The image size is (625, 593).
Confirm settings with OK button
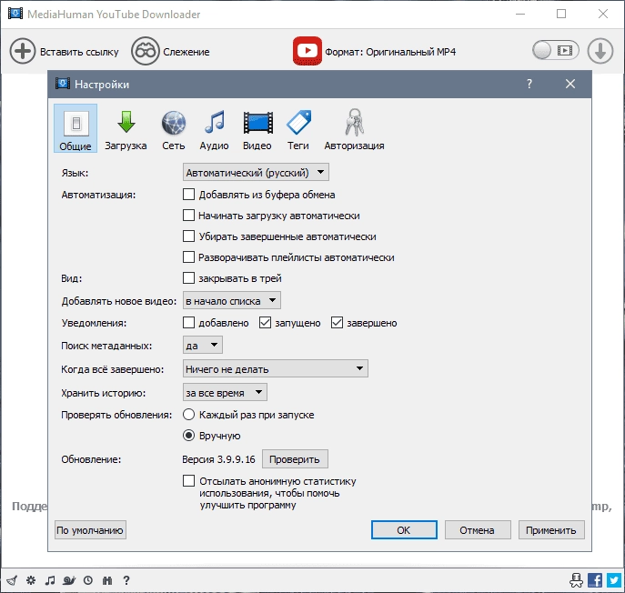(x=404, y=530)
